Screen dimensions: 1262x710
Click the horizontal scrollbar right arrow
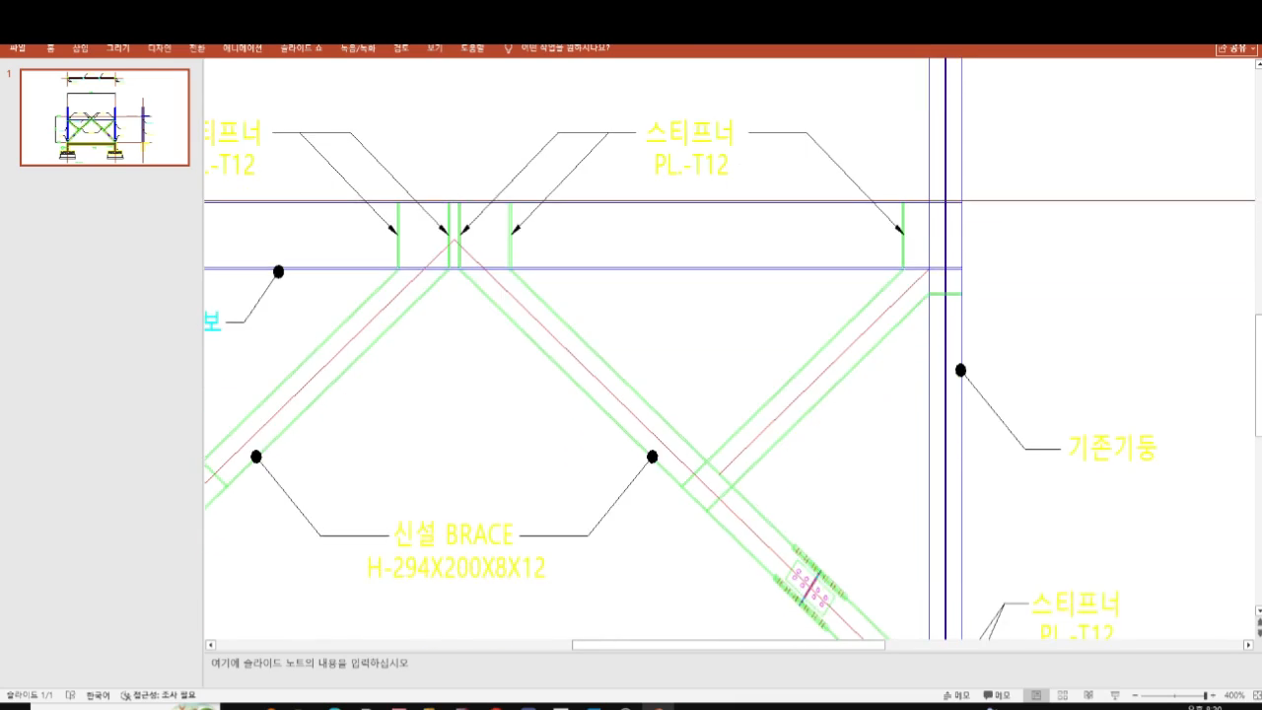tap(1248, 645)
